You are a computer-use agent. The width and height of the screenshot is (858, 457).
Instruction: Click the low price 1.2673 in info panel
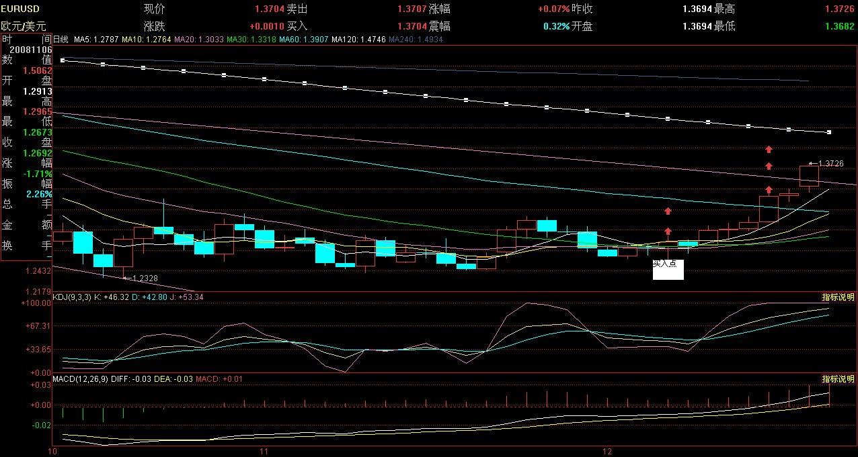[x=38, y=132]
